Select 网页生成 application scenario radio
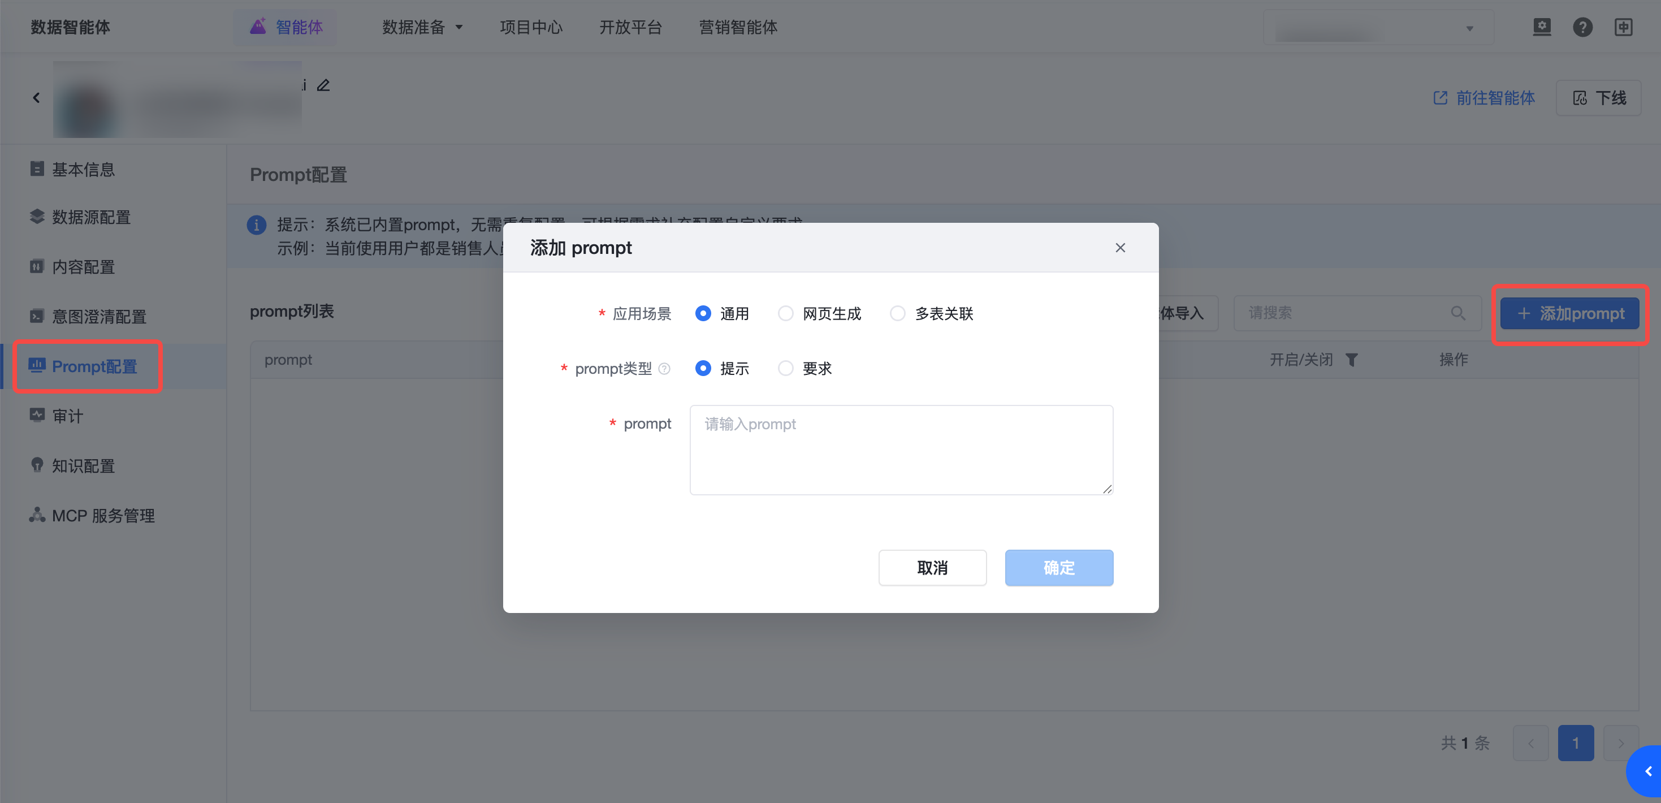The height and width of the screenshot is (803, 1661). [785, 313]
